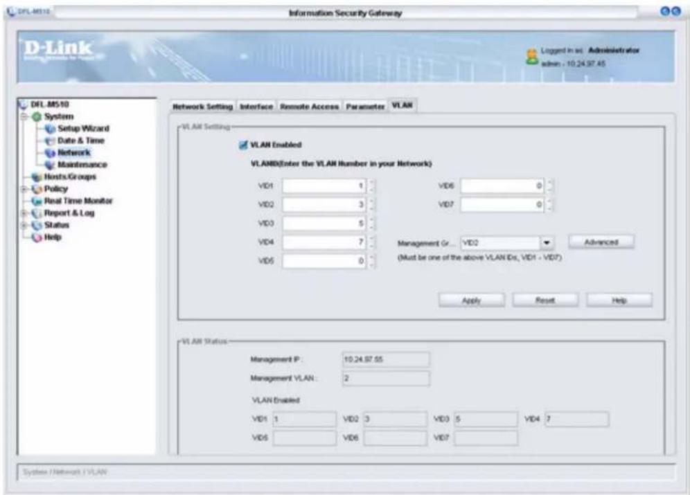Screen dimensions: 690x495
Task: Expand the Policy tree node
Action: coord(25,189)
